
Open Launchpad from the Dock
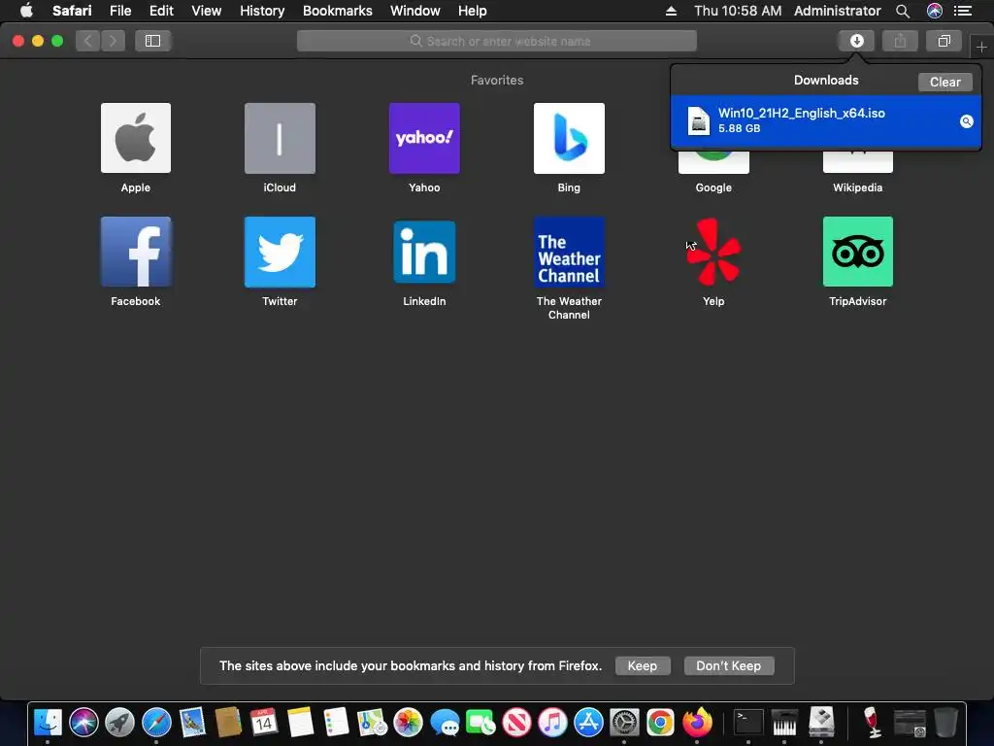119,722
